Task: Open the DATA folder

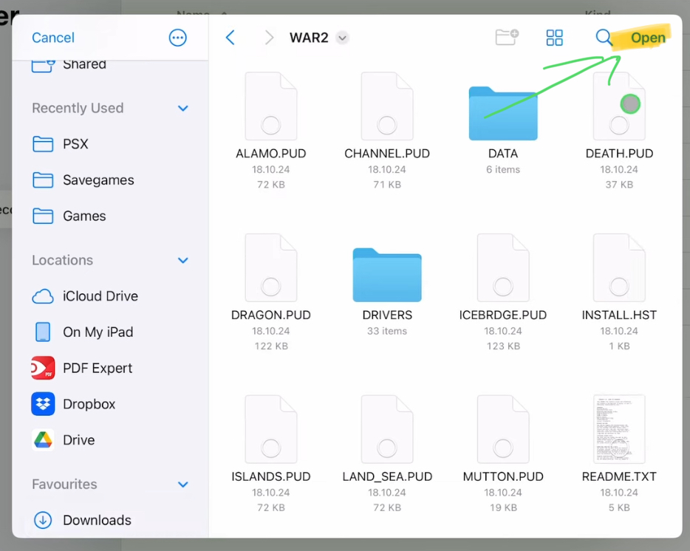Action: [503, 114]
